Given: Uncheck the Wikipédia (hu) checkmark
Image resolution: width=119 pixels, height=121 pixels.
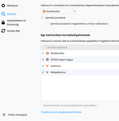Looking at the screenshot, I should 43,72.
